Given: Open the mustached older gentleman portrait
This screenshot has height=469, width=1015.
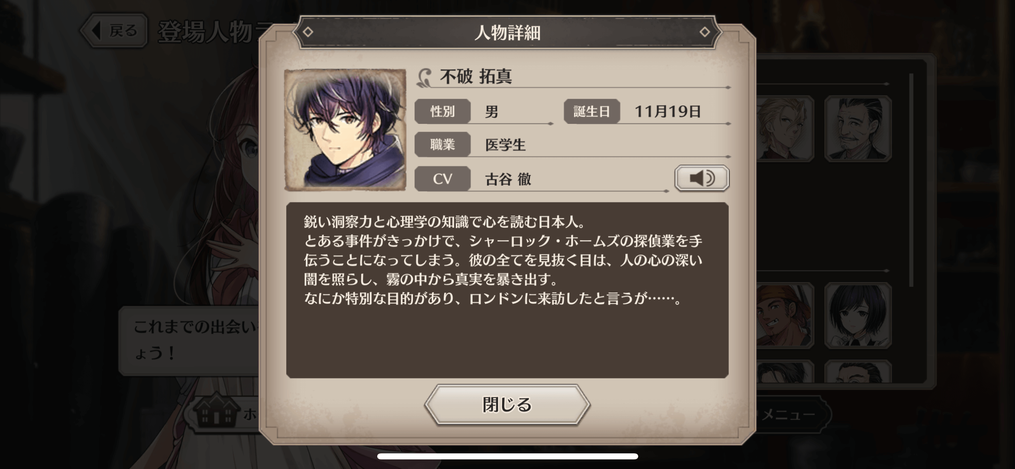Looking at the screenshot, I should [x=858, y=128].
